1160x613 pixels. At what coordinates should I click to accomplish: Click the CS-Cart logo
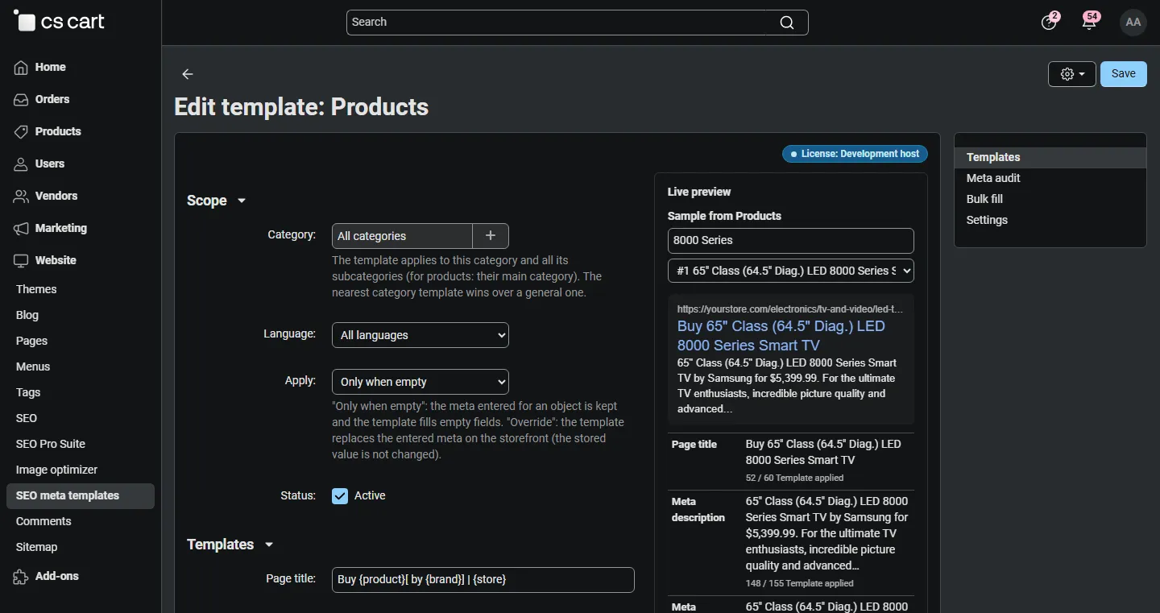point(60,22)
